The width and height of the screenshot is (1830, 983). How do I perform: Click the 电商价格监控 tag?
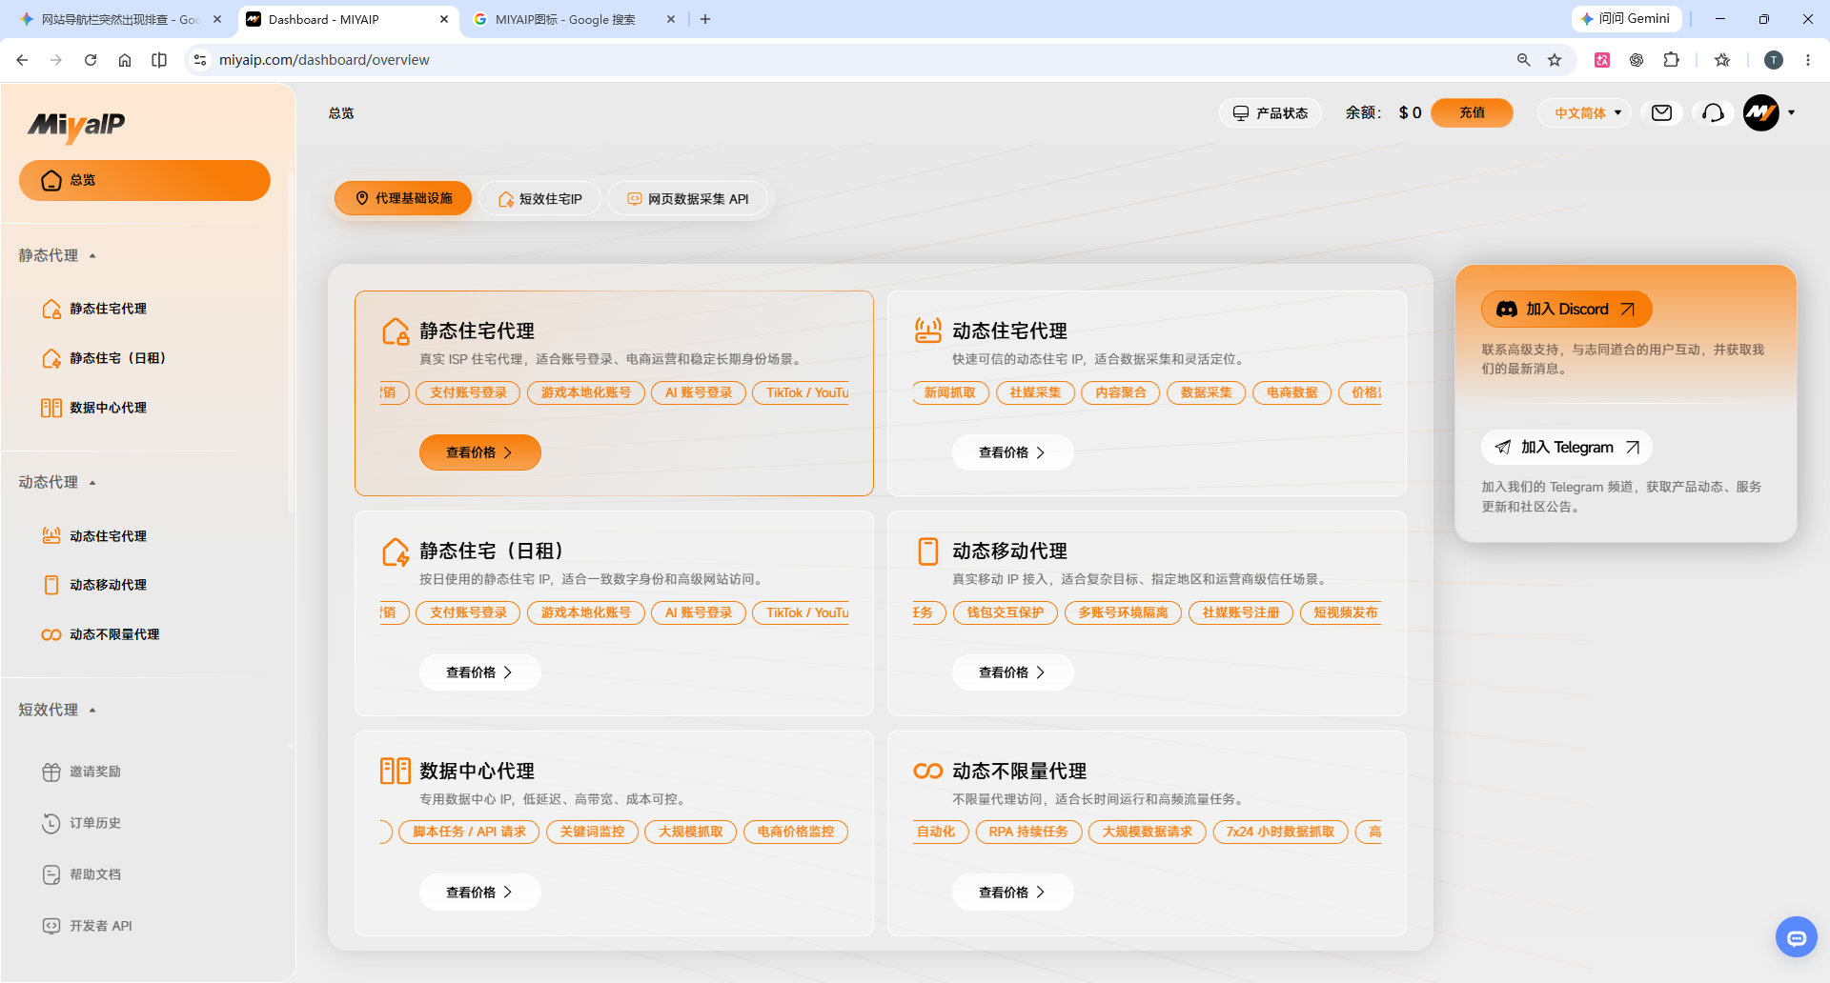coord(796,832)
